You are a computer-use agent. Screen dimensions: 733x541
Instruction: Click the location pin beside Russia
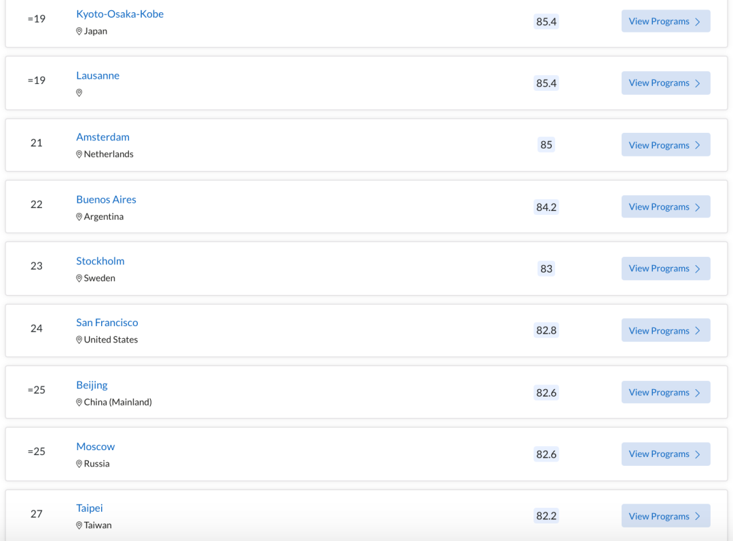79,464
